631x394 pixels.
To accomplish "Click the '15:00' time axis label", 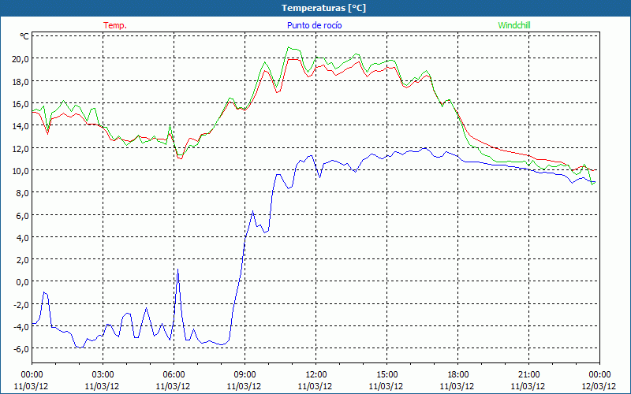I will click(x=386, y=375).
